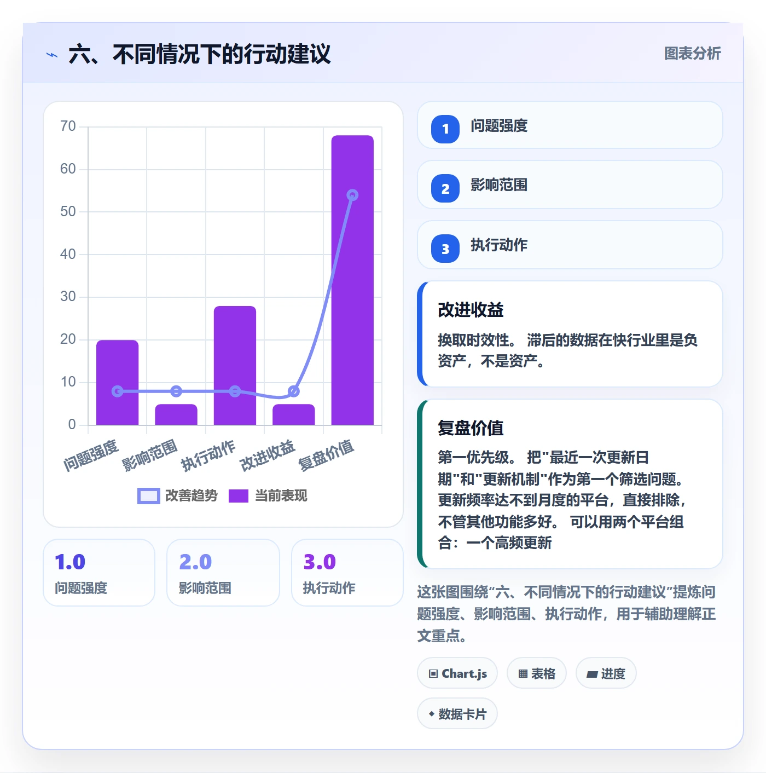Open the 影响范围 list item

(570, 184)
